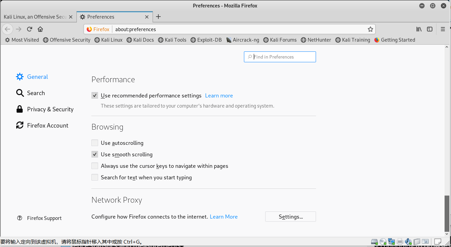
Task: Focus the Find in Preferences search box
Action: click(280, 57)
